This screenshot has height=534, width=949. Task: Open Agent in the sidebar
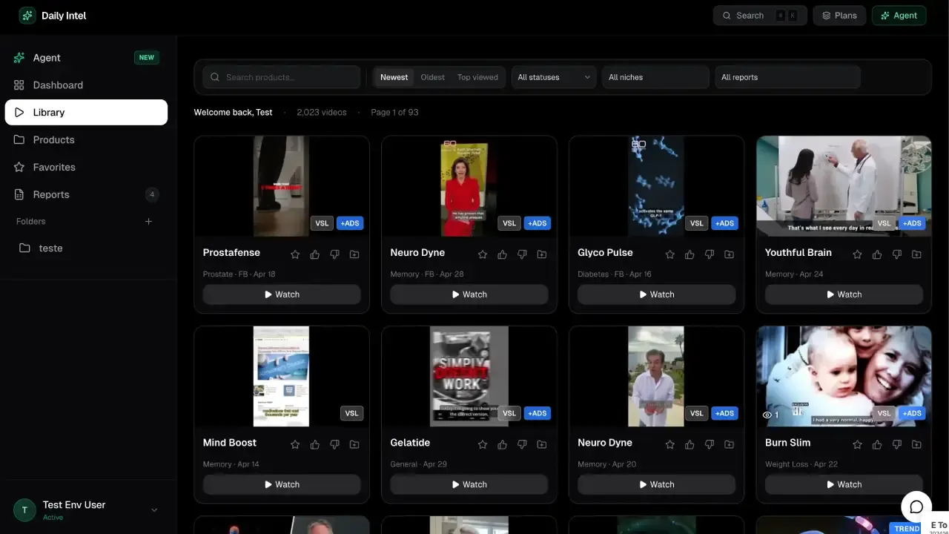click(x=86, y=58)
